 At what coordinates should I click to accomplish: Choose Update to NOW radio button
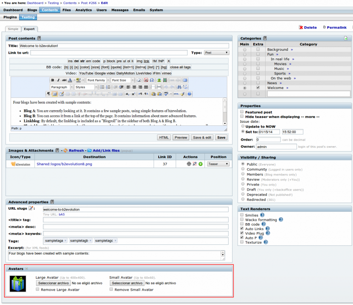pos(243,126)
